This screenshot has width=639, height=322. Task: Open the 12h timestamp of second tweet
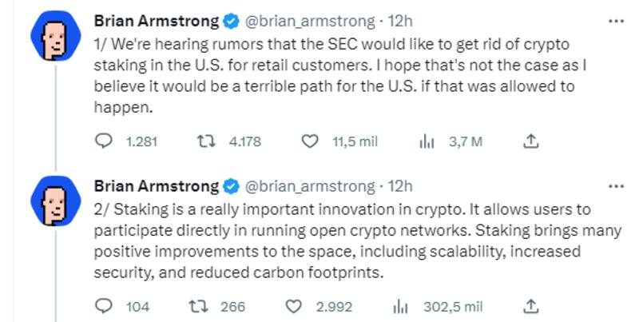[x=399, y=186]
